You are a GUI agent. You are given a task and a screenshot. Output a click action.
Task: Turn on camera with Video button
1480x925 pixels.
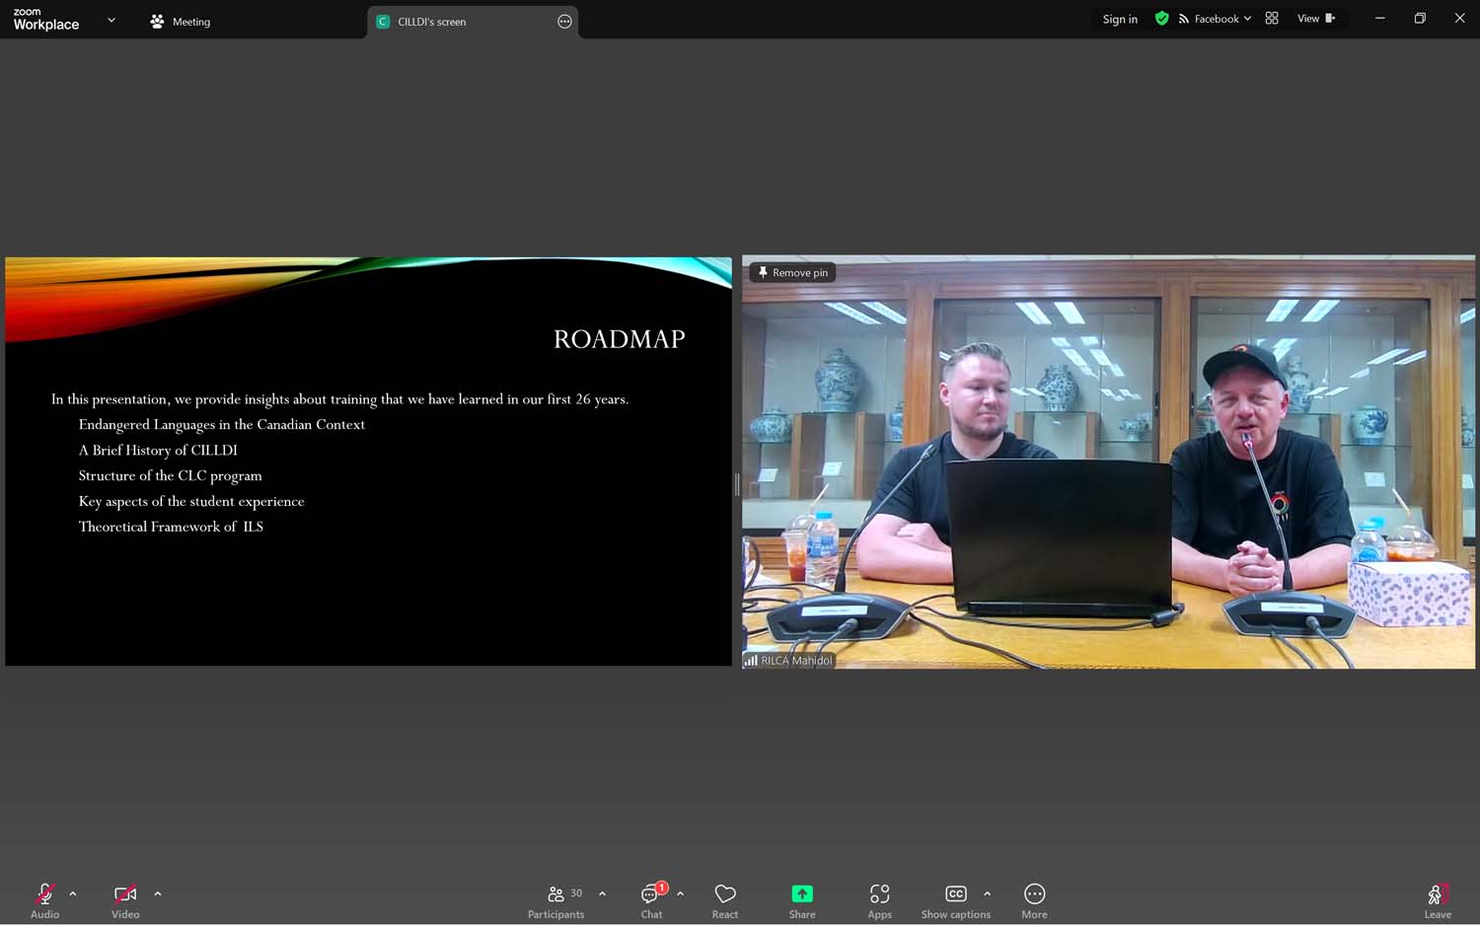(x=125, y=899)
